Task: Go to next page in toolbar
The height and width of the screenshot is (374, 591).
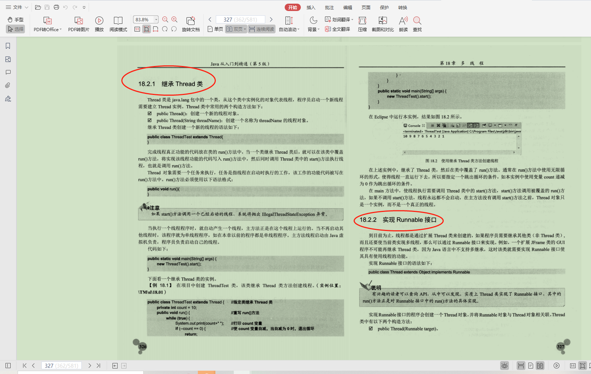Action: [x=271, y=19]
